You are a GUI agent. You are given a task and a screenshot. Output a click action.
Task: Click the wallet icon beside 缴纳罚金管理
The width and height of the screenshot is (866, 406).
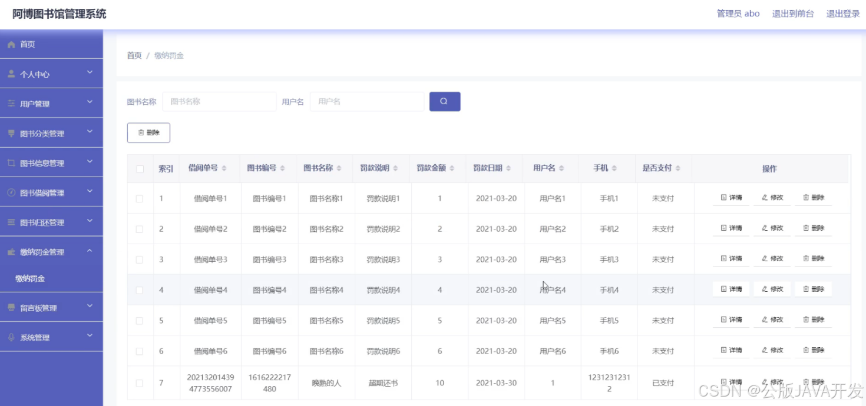(11, 252)
